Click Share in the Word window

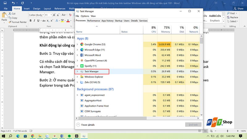tap(238, 9)
